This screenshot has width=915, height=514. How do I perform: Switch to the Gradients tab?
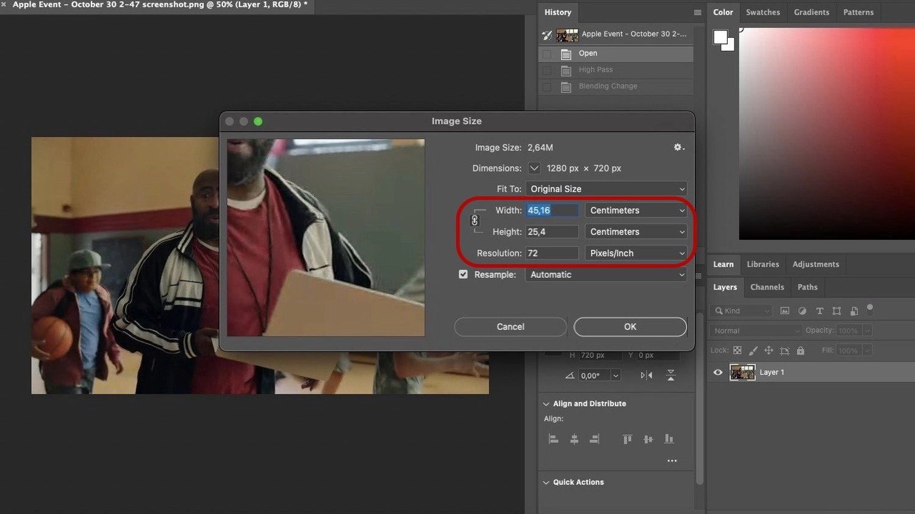click(811, 12)
